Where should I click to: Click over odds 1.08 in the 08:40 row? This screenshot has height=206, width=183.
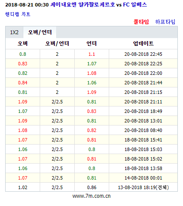[x=22, y=130]
